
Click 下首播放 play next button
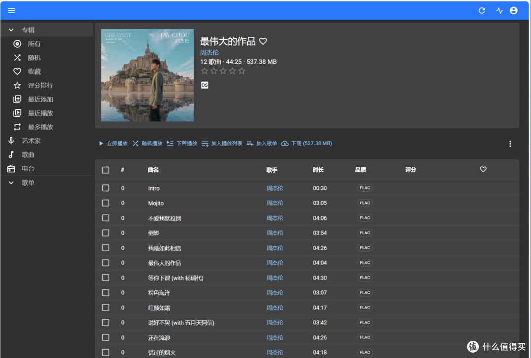[182, 144]
